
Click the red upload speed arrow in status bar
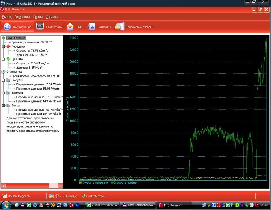pos(57,196)
